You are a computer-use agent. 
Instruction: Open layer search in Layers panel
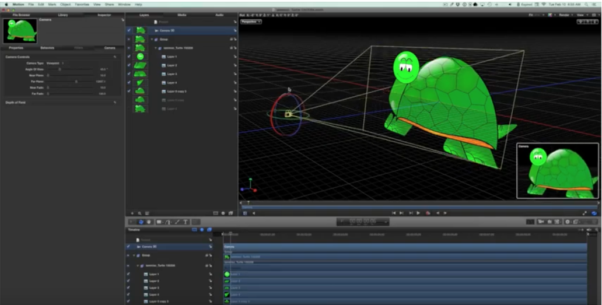(x=140, y=213)
